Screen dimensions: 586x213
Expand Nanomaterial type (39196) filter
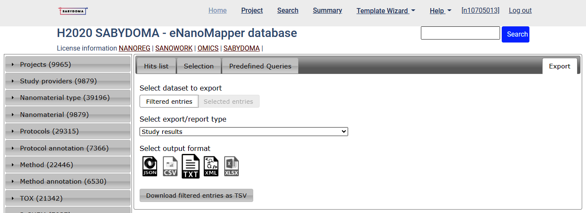click(x=68, y=98)
